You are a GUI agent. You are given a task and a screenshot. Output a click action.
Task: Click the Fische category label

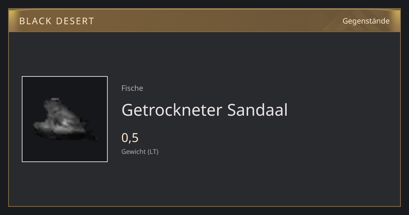[x=132, y=88]
